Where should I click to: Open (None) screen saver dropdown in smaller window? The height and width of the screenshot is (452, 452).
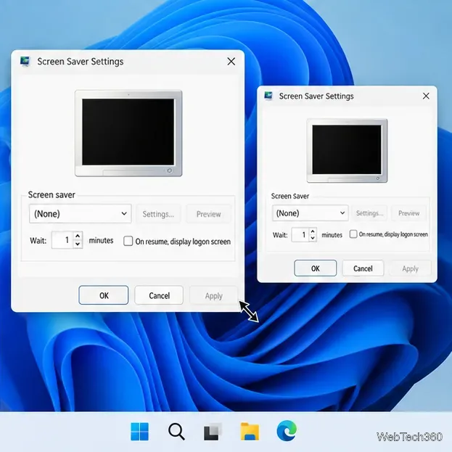[311, 213]
